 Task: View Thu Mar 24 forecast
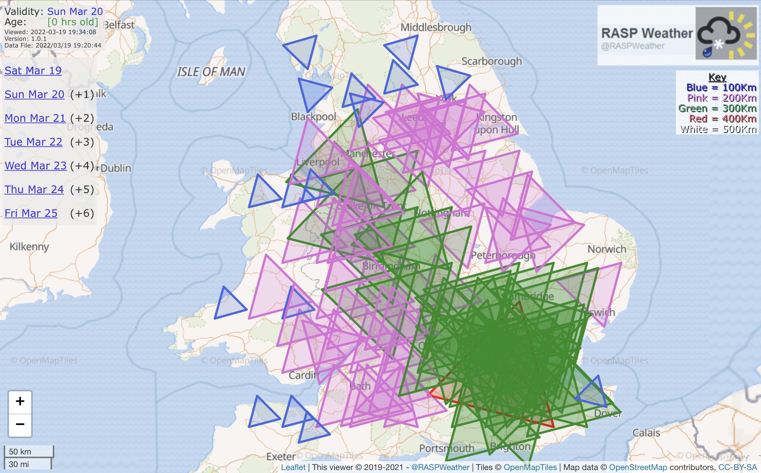click(x=34, y=189)
